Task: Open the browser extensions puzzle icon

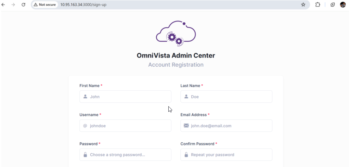Action: pos(318,5)
